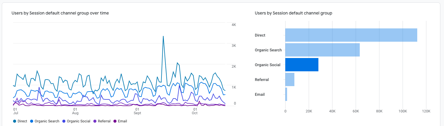
Task: Toggle the Email series via legend text
Action: tap(122, 121)
